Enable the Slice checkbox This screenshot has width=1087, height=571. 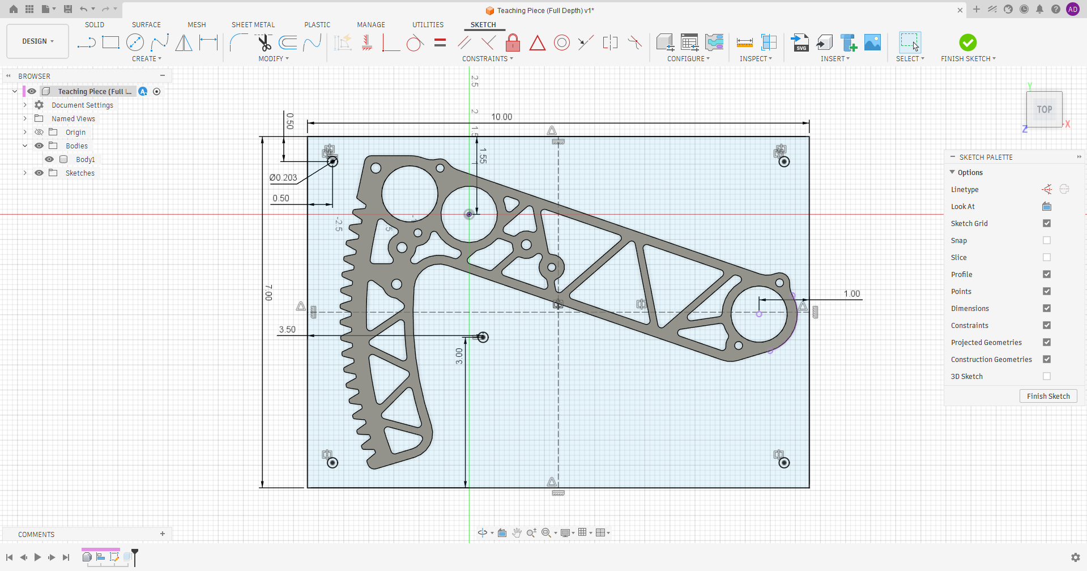coord(1047,257)
